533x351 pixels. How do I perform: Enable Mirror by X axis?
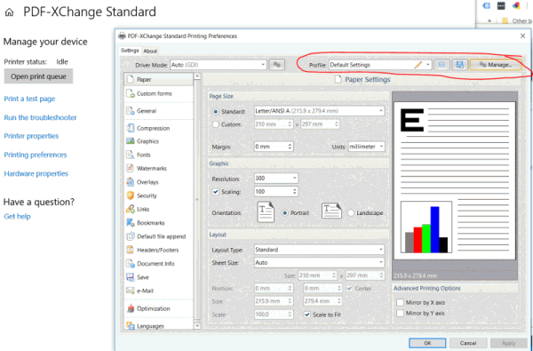click(x=400, y=302)
